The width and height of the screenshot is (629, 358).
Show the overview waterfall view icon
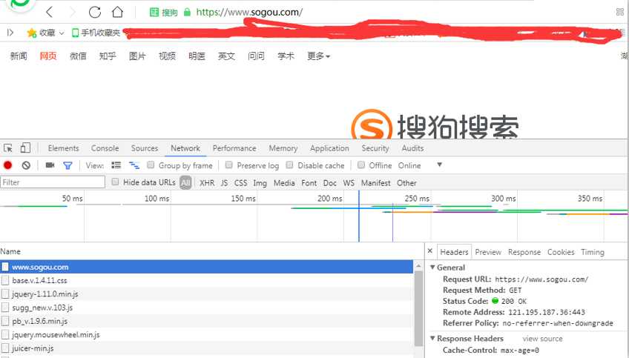pyautogui.click(x=134, y=165)
